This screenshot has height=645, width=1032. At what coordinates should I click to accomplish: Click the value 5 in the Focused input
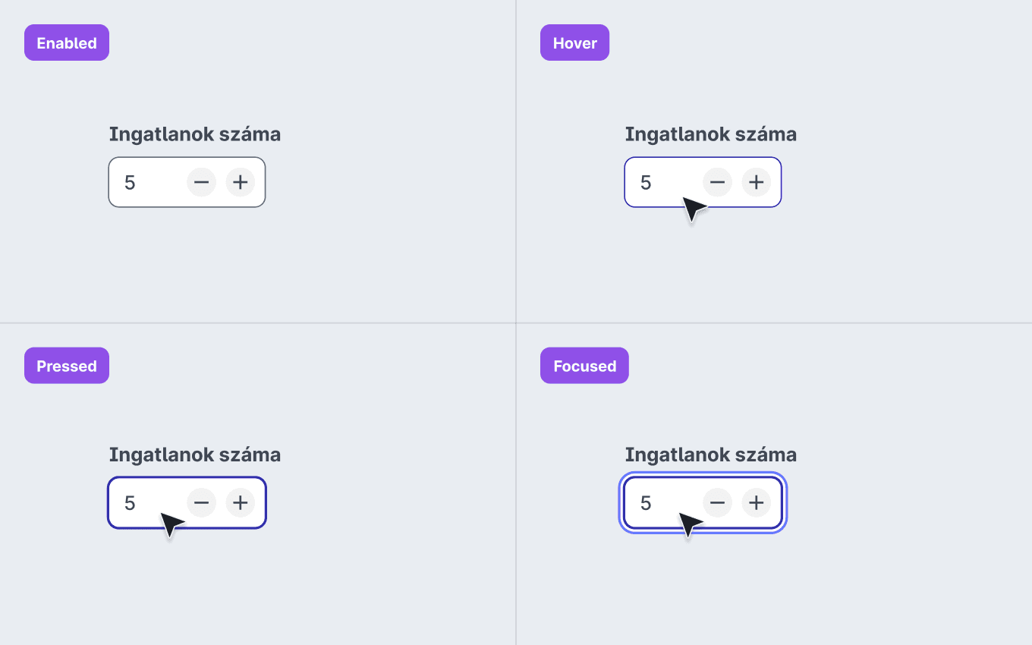tap(646, 503)
